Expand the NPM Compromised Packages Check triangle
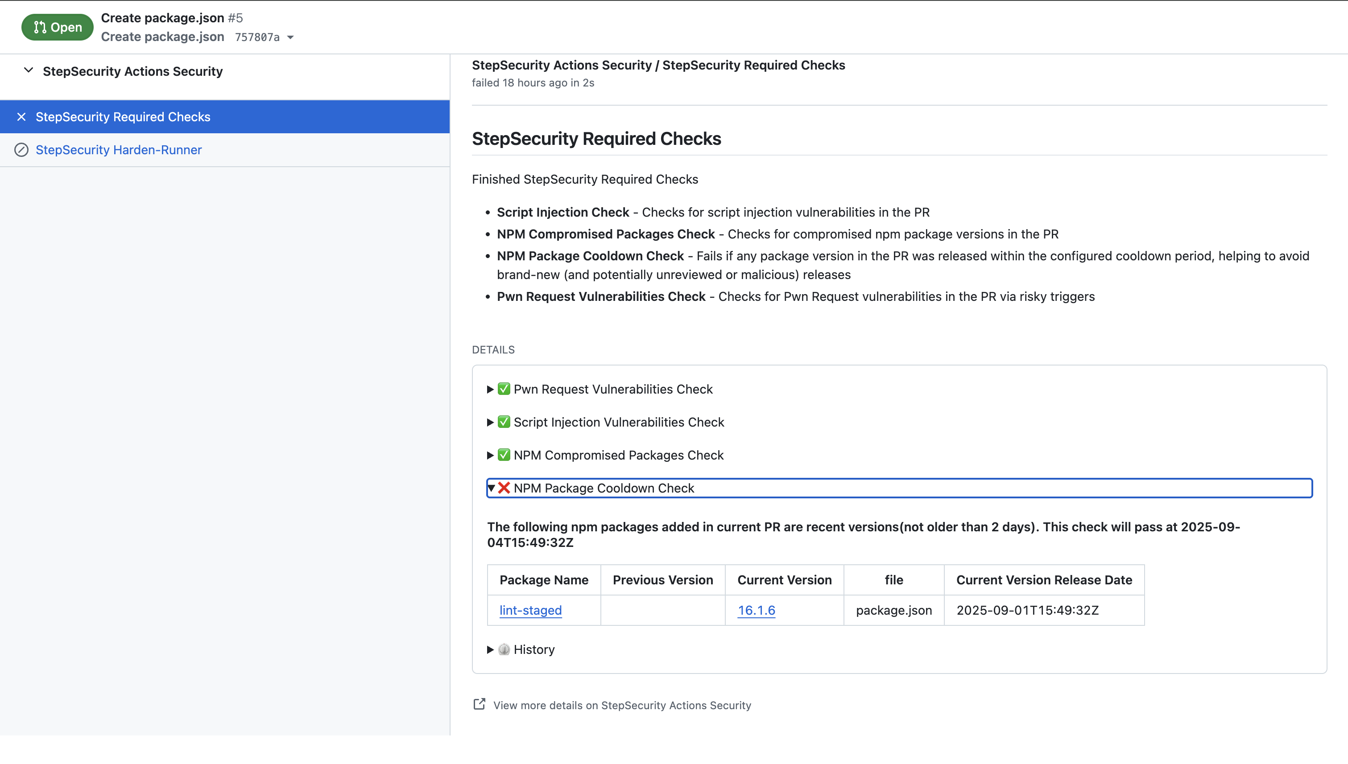 pos(490,455)
